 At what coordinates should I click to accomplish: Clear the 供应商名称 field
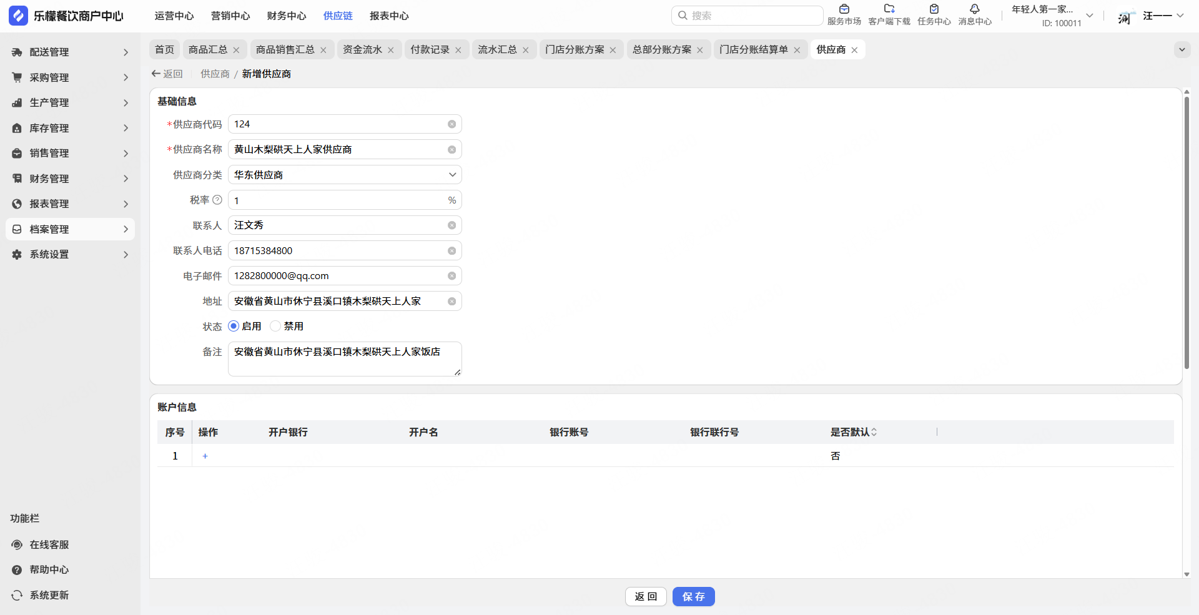click(x=451, y=150)
